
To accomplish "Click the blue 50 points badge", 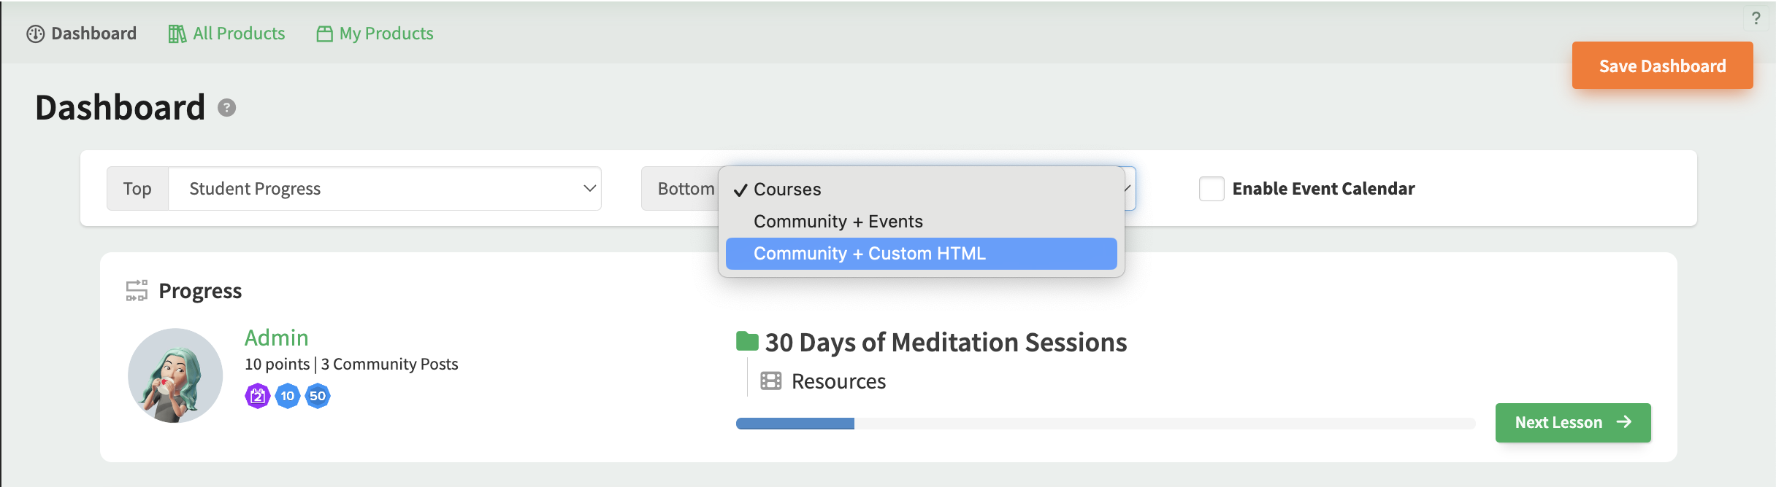I will pyautogui.click(x=318, y=396).
